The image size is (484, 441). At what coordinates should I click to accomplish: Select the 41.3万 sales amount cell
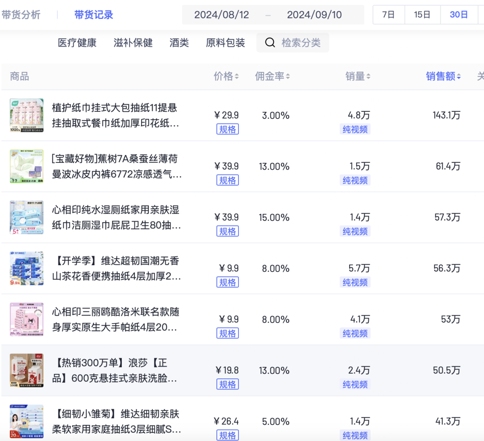(448, 421)
